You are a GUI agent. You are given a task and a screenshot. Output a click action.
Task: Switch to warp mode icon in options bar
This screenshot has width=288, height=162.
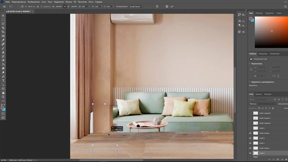(x=157, y=6)
